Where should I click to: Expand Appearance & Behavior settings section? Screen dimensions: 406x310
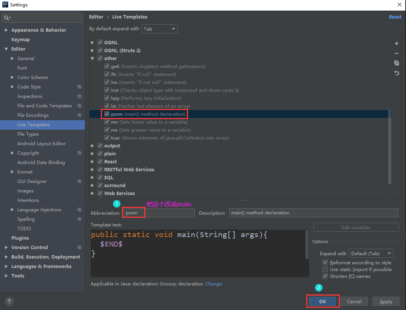click(6, 30)
